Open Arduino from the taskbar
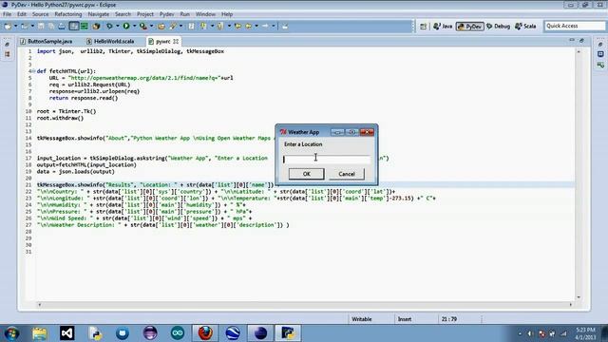 click(178, 333)
